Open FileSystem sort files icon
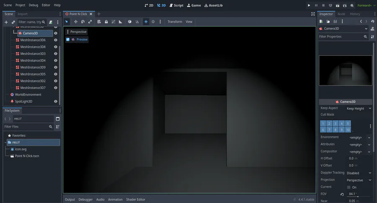The height and width of the screenshot is (203, 377). tap(58, 127)
